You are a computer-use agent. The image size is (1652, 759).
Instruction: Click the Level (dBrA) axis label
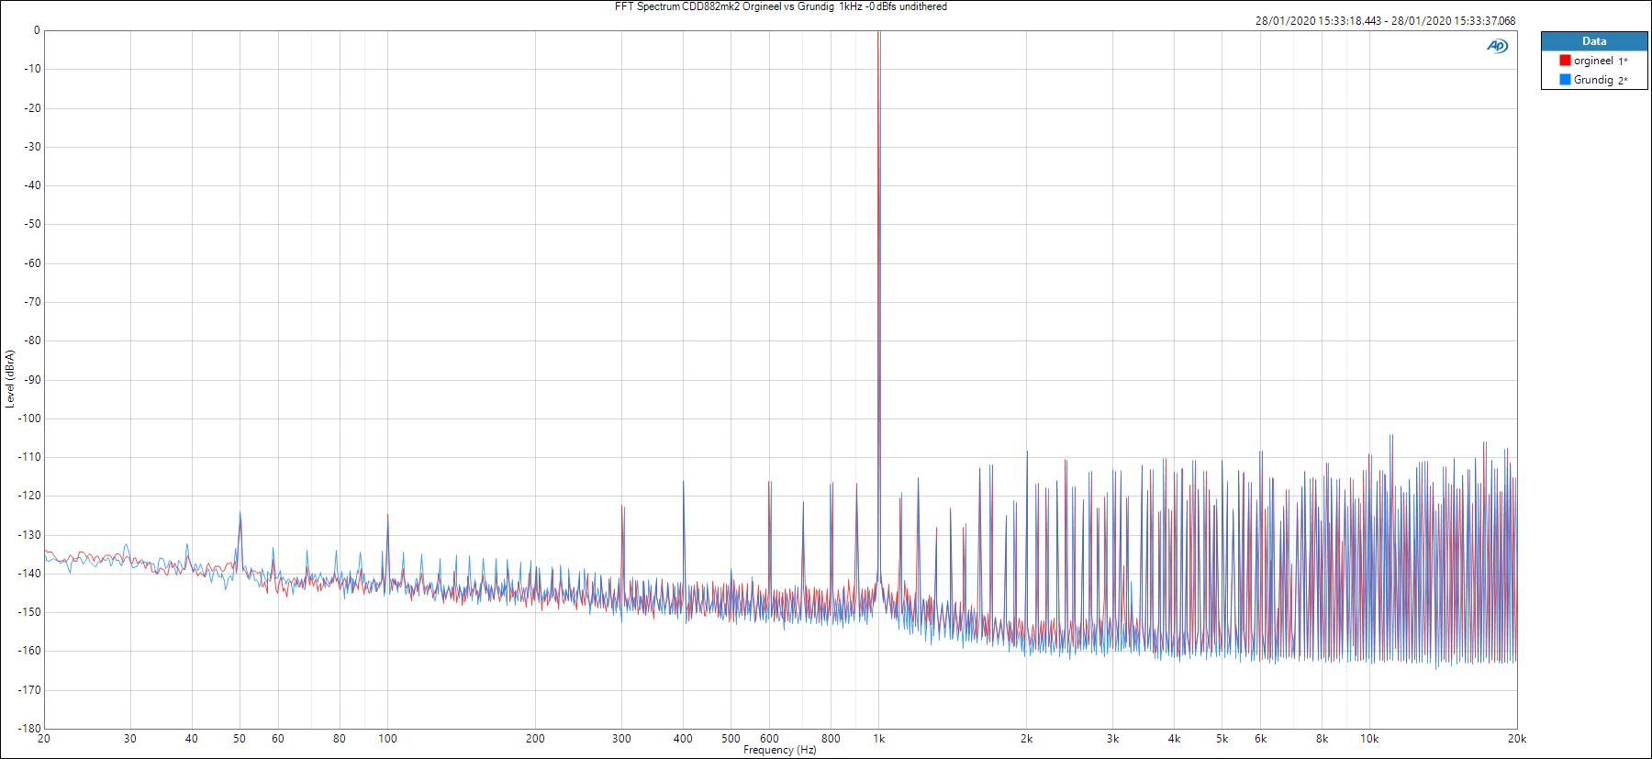coord(10,378)
